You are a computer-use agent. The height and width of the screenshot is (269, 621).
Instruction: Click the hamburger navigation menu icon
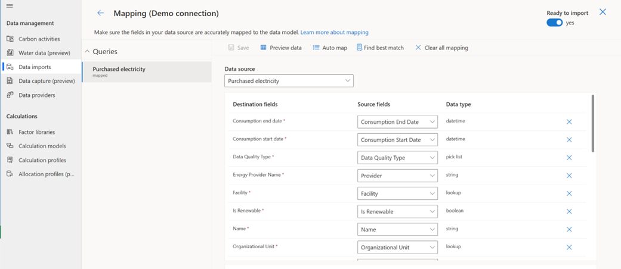(10, 6)
